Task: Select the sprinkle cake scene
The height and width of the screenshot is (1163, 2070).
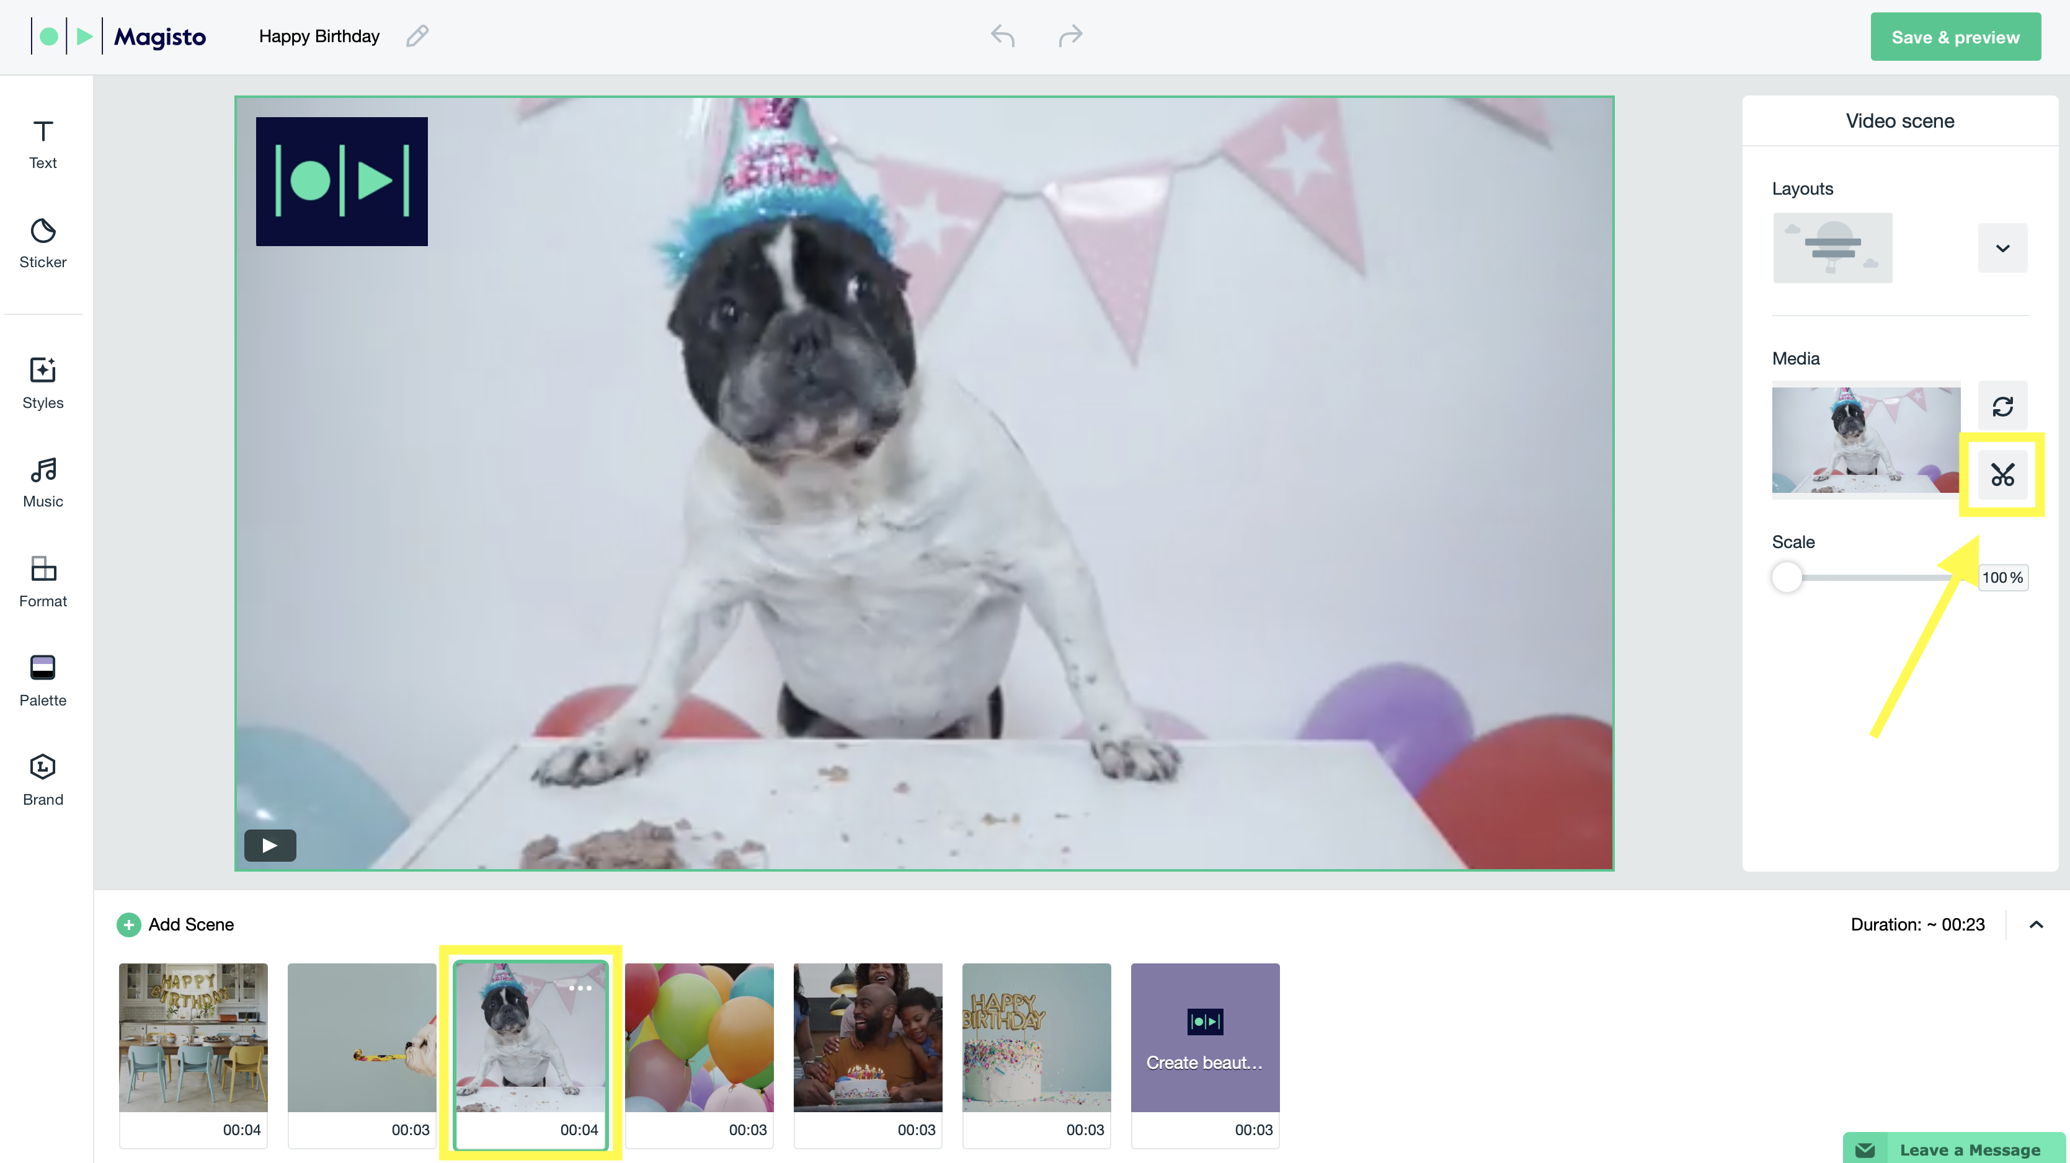Action: pyautogui.click(x=1037, y=1055)
